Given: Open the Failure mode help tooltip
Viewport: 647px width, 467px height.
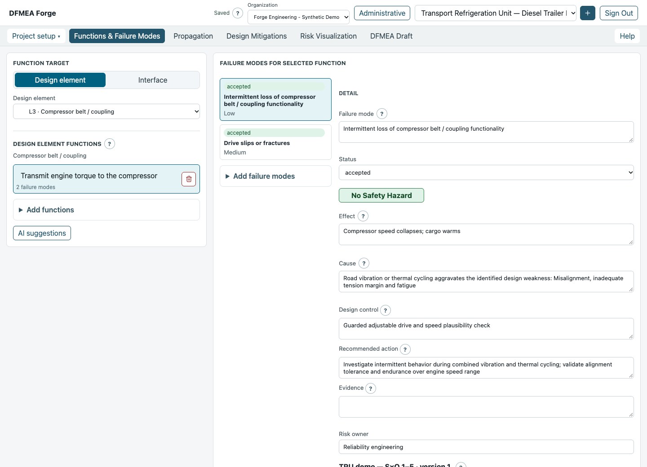Looking at the screenshot, I should coord(381,114).
